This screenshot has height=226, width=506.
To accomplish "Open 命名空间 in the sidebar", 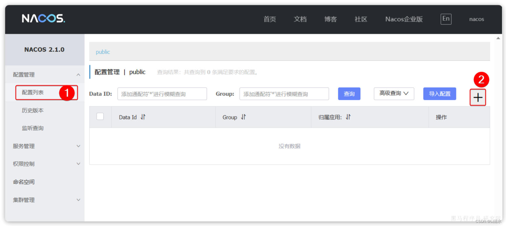I will point(24,182).
